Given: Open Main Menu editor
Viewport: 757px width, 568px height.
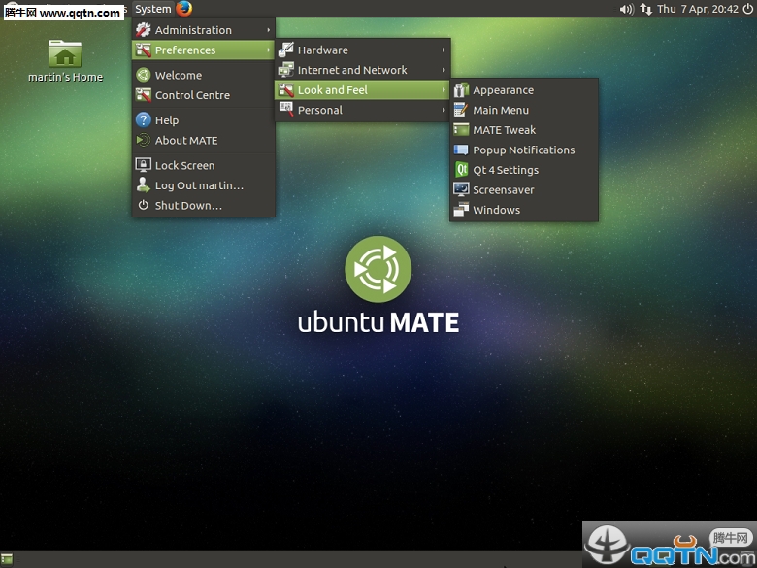Looking at the screenshot, I should pyautogui.click(x=501, y=111).
